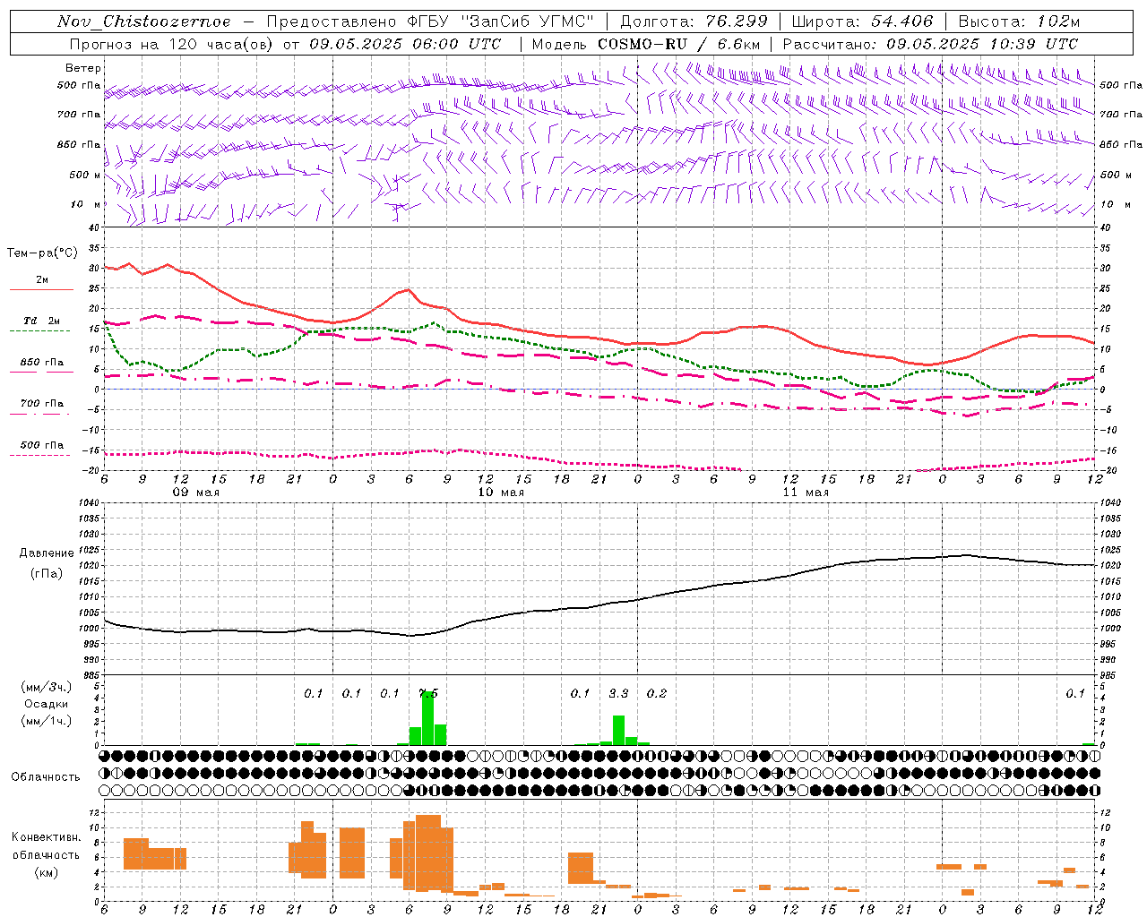The image size is (1147, 917).
Task: Select the elevation text Высота: 102м
Action: coord(1019,21)
